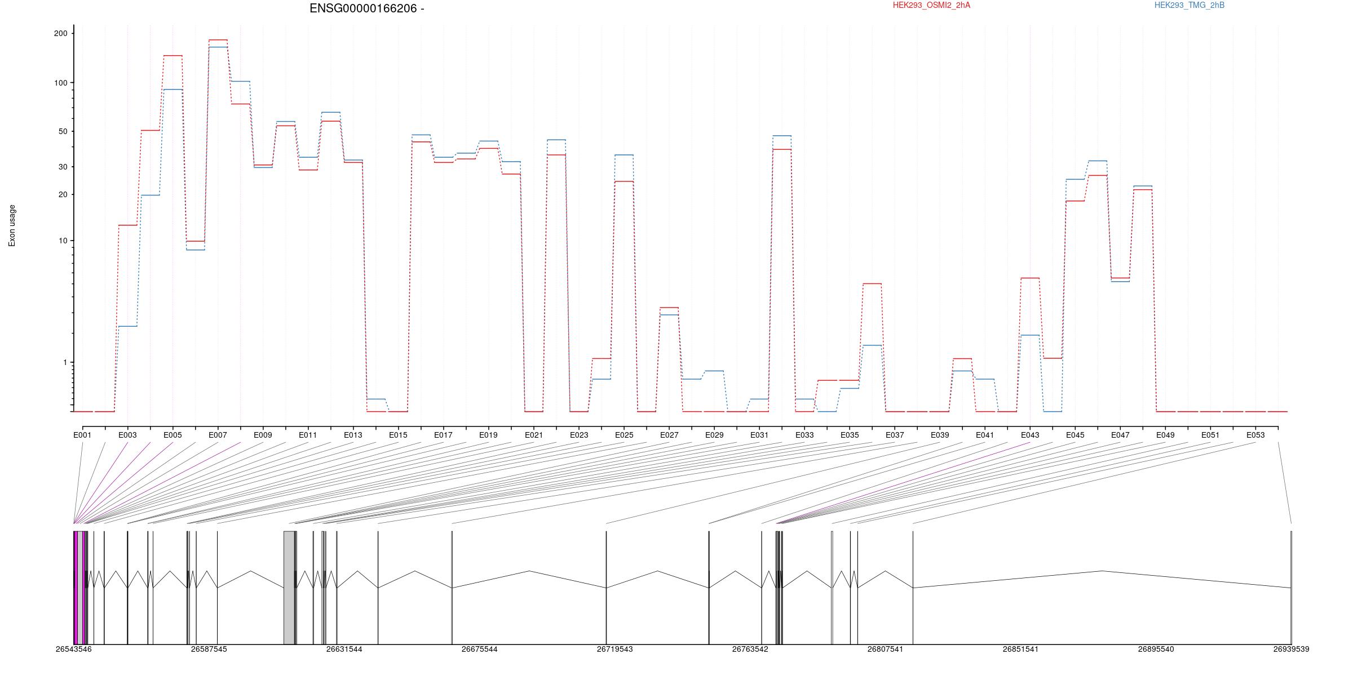Click the y-axis value 10
The width and height of the screenshot is (1353, 676).
pos(63,241)
